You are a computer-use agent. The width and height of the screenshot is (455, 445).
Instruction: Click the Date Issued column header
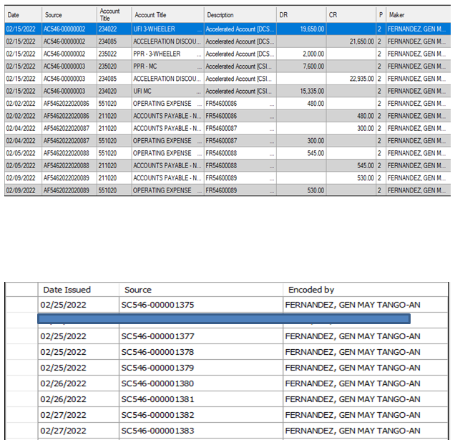coord(67,290)
